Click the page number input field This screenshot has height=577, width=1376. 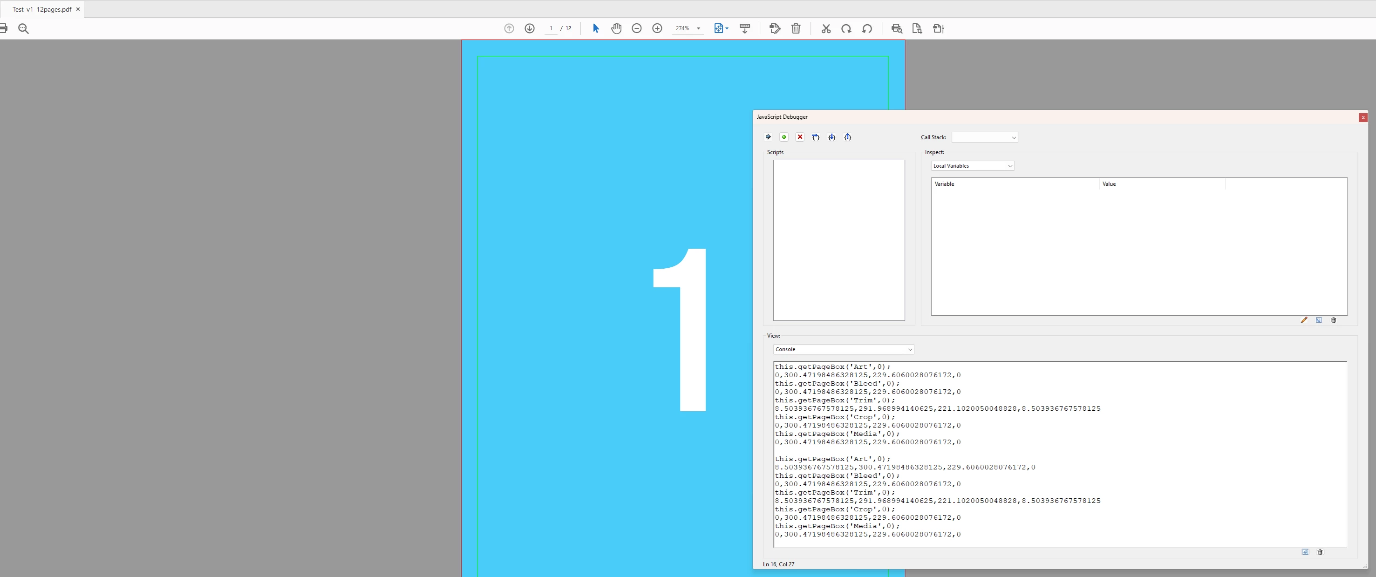(551, 28)
